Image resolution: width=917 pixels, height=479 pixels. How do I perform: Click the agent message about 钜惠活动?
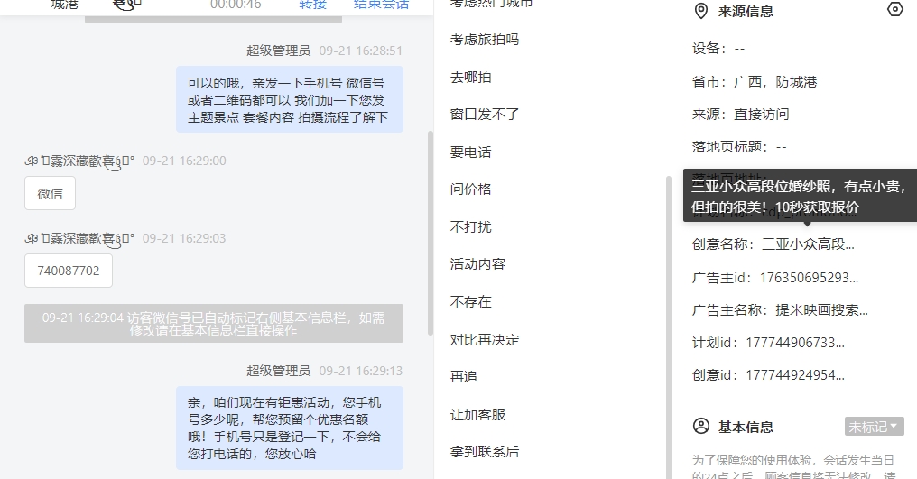pos(290,428)
